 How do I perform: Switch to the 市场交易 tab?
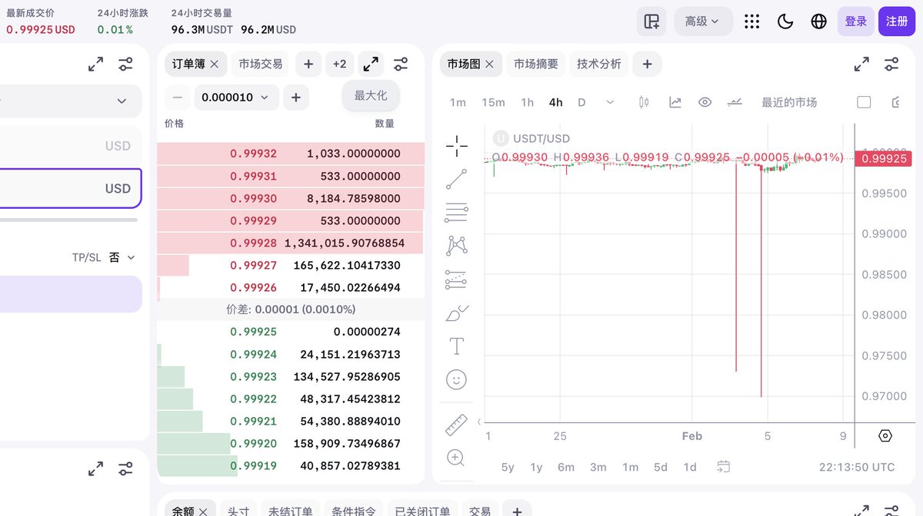coord(261,64)
